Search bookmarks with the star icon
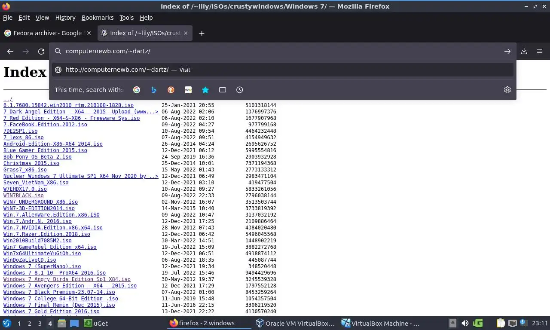The height and width of the screenshot is (330, 550). pos(205,90)
